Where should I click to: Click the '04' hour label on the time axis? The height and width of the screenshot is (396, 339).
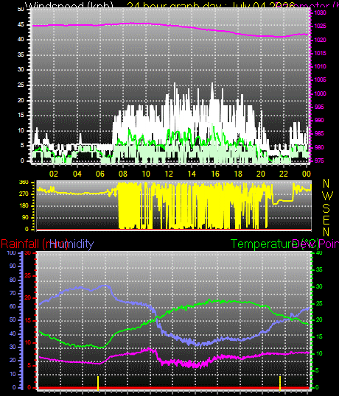77,174
